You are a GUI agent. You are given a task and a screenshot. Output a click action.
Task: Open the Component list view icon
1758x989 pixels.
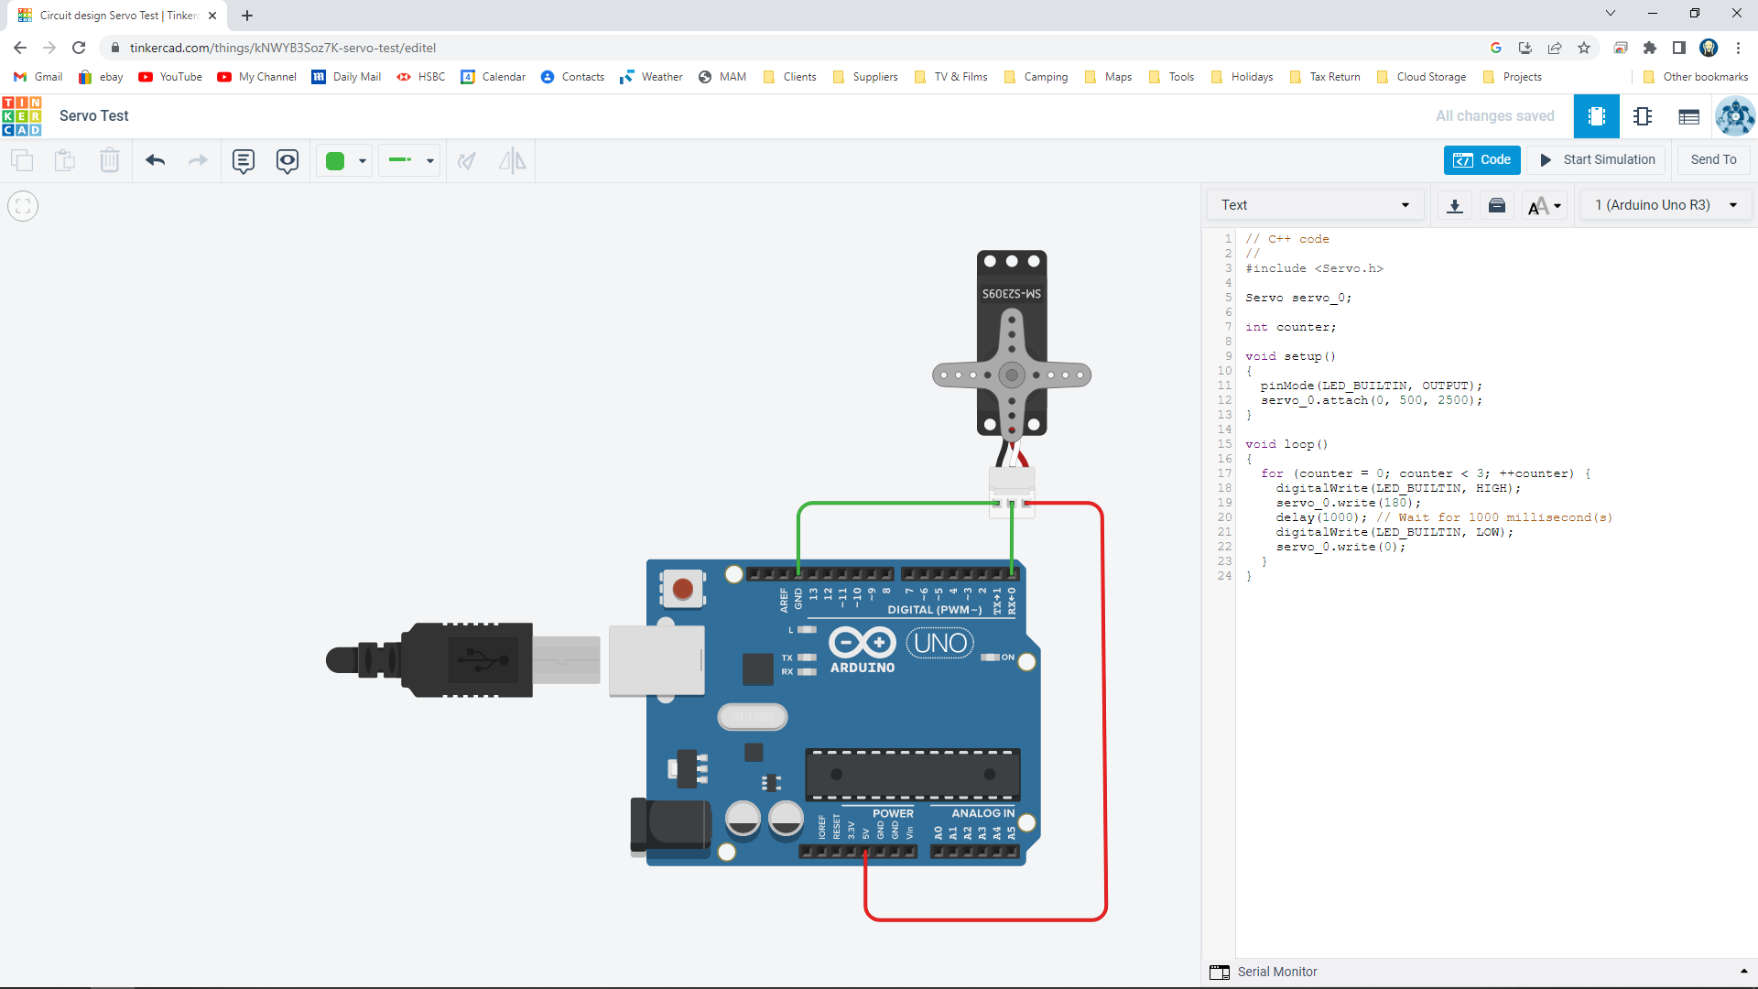click(1688, 116)
